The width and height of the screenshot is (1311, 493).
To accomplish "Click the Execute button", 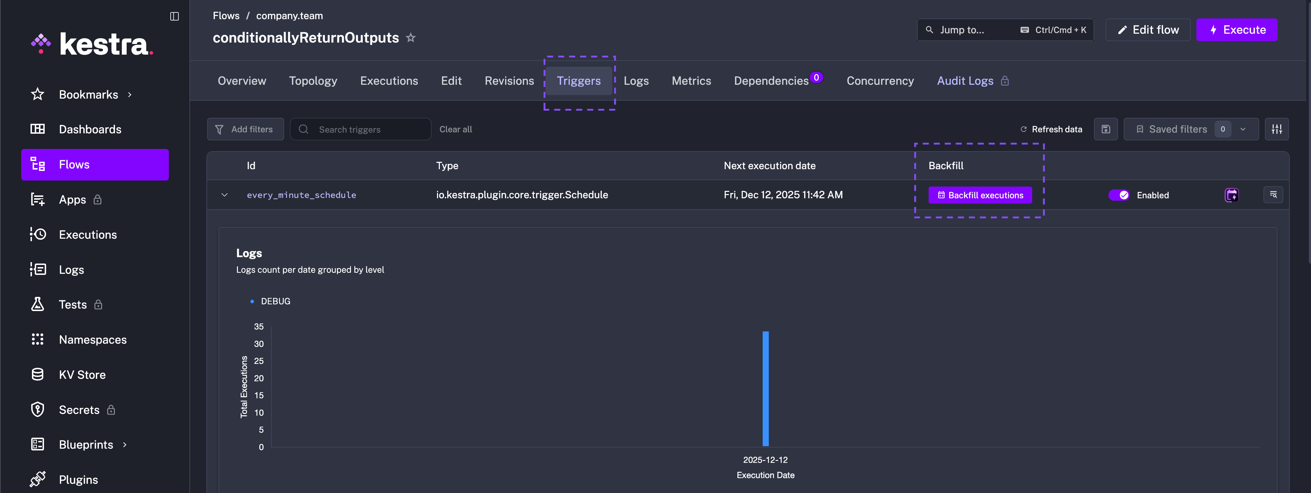I will [1237, 30].
